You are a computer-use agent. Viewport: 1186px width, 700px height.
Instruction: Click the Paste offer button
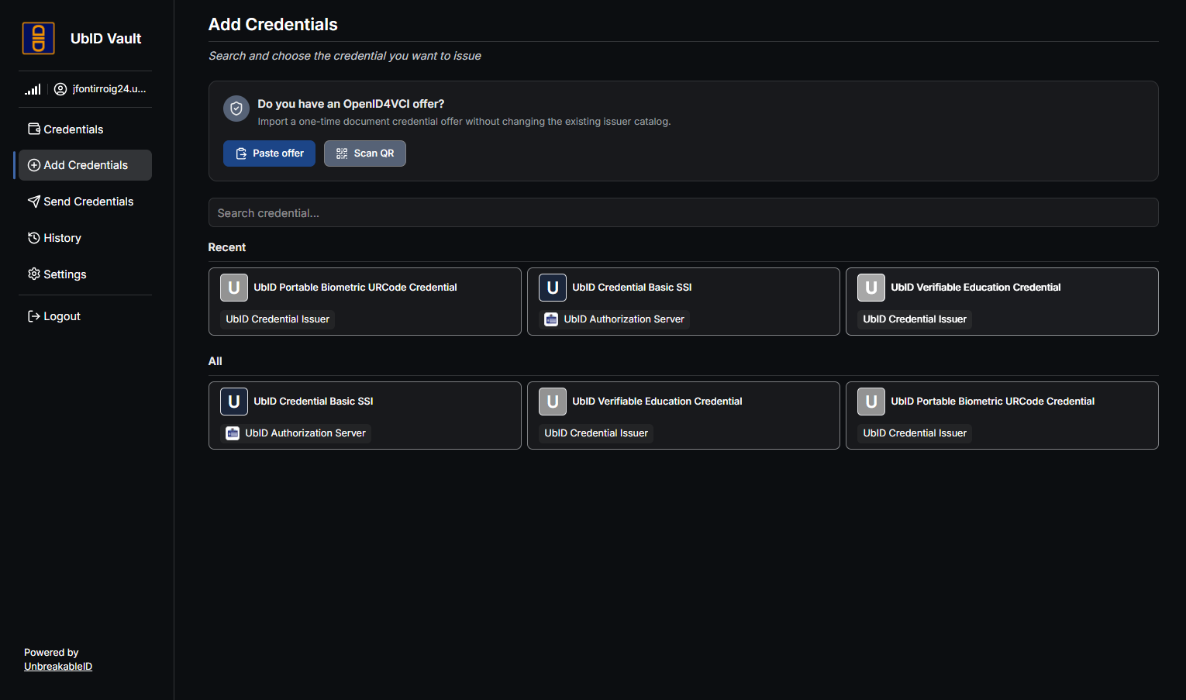point(269,153)
